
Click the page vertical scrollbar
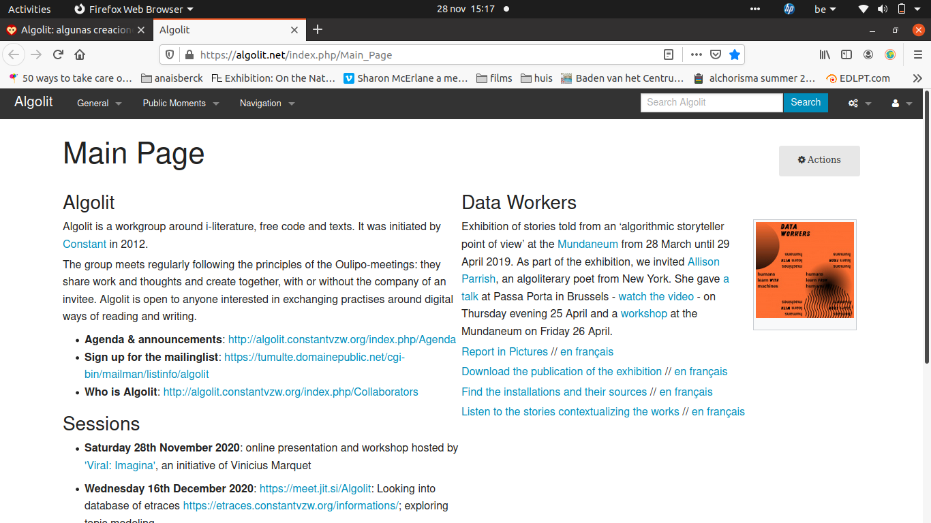927,228
